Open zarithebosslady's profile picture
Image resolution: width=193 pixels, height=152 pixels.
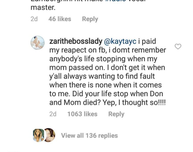[x=37, y=42]
